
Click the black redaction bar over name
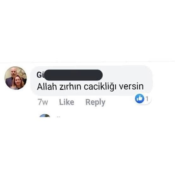pos(73,75)
